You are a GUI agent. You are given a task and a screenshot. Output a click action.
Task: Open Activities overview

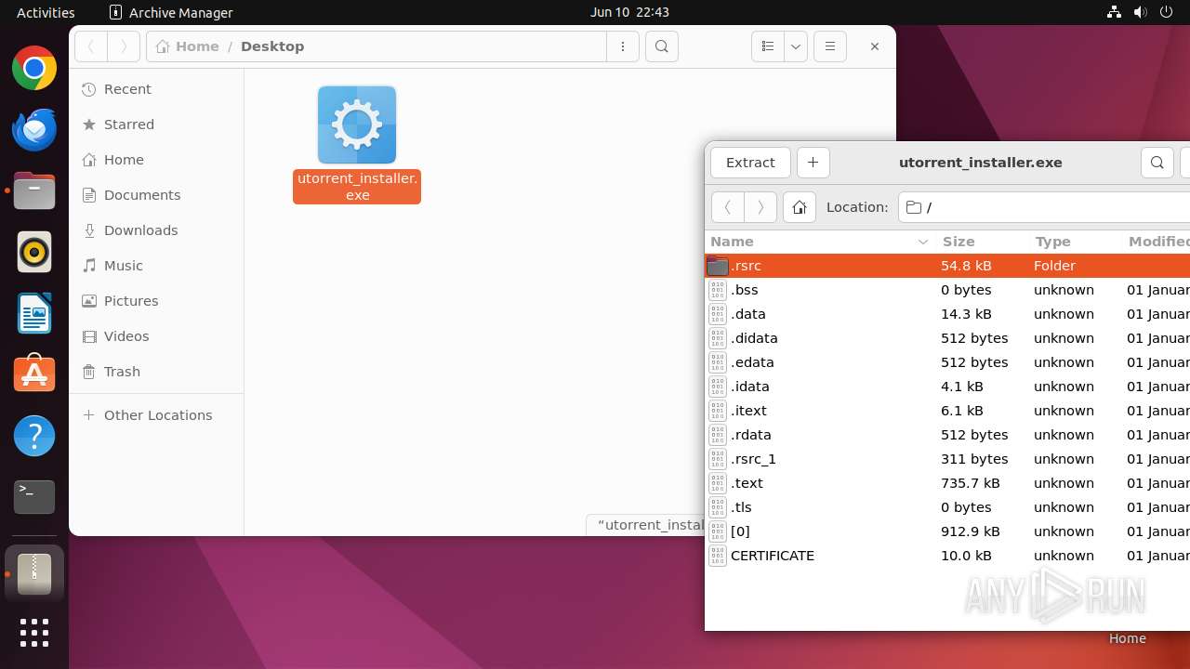46,12
